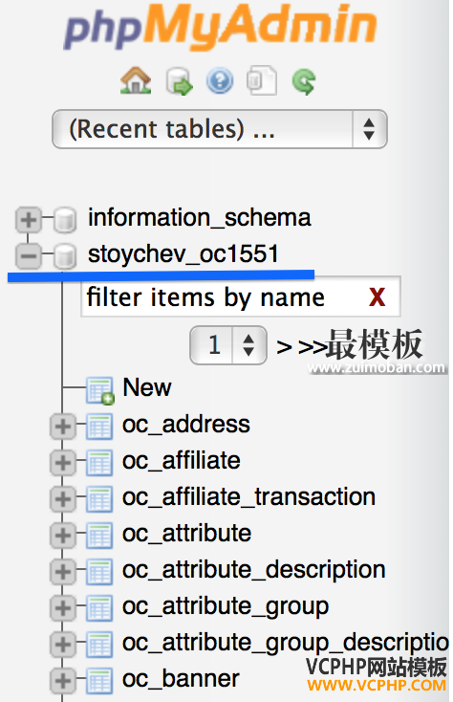The image size is (453, 702).
Task: Open the page number selector
Action: tap(228, 345)
